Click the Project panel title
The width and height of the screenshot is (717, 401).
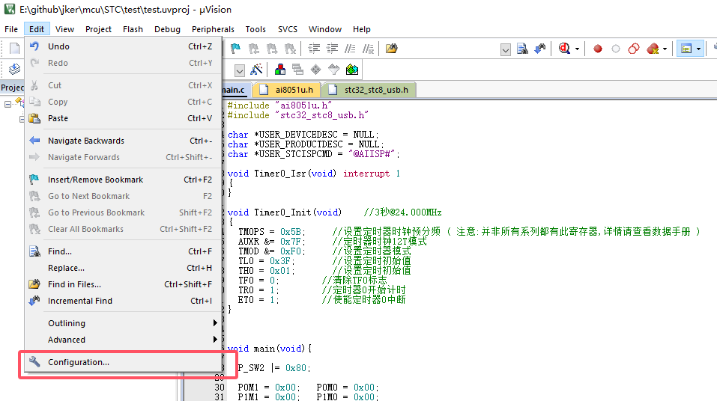click(x=12, y=88)
